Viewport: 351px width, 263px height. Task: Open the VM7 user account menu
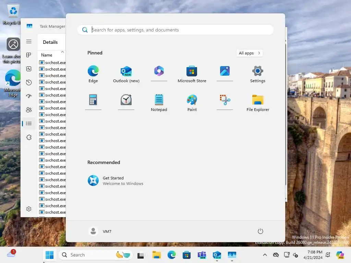pos(100,231)
